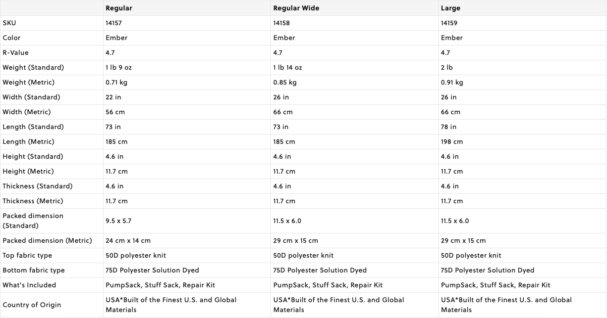The image size is (607, 318).
Task: Click the 1 lb 14 oz weight value
Action: [287, 68]
